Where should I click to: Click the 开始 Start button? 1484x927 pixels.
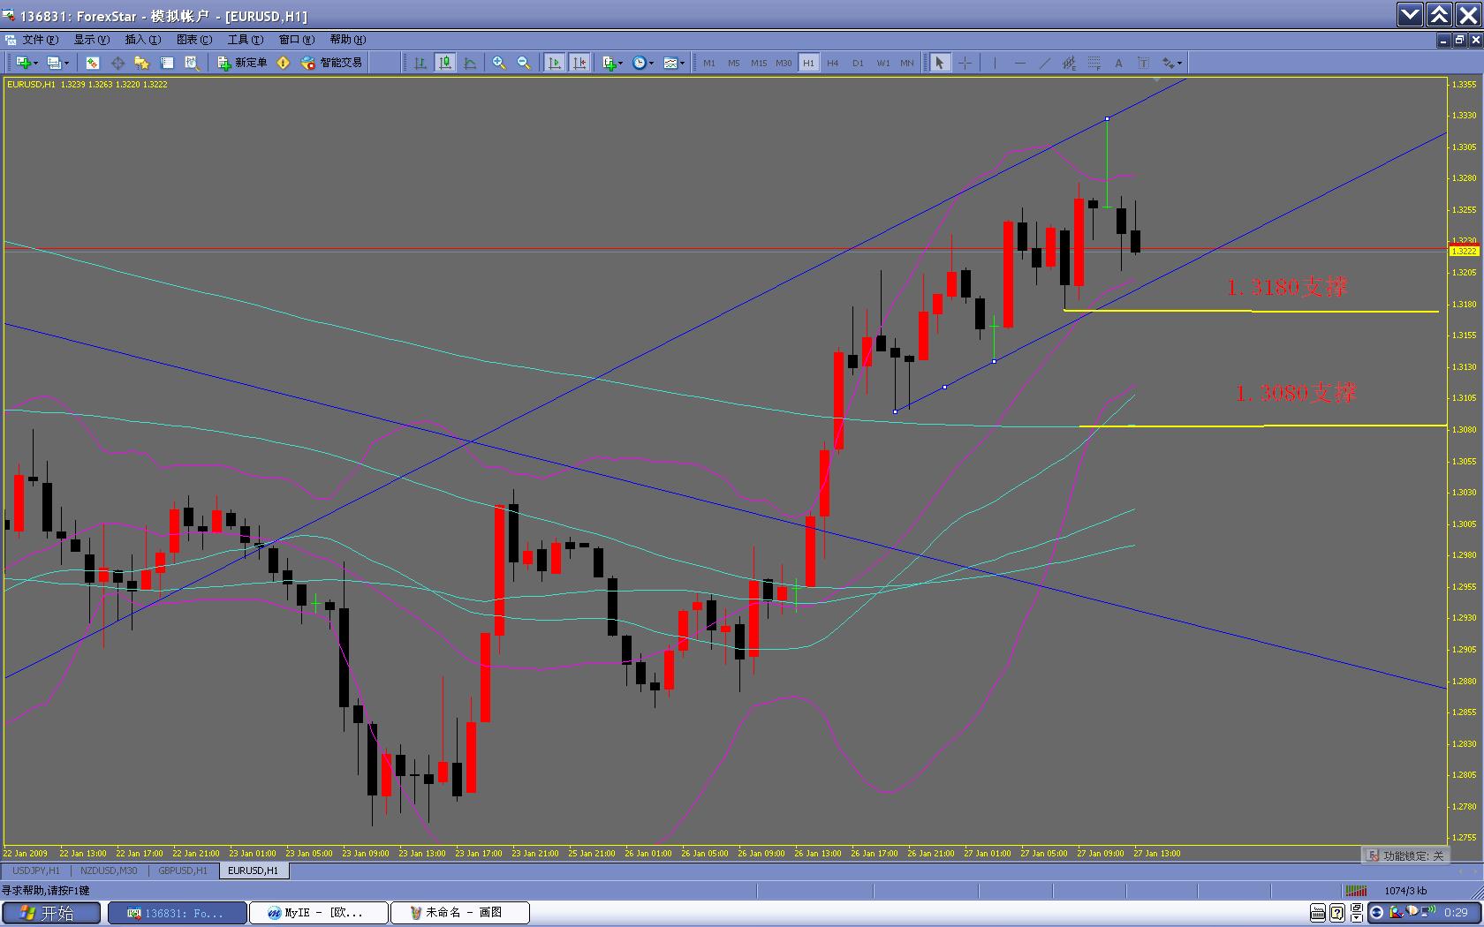(51, 913)
